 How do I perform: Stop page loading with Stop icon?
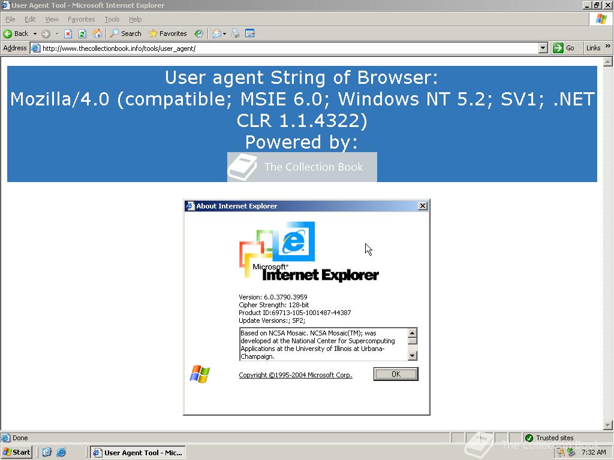tap(68, 34)
